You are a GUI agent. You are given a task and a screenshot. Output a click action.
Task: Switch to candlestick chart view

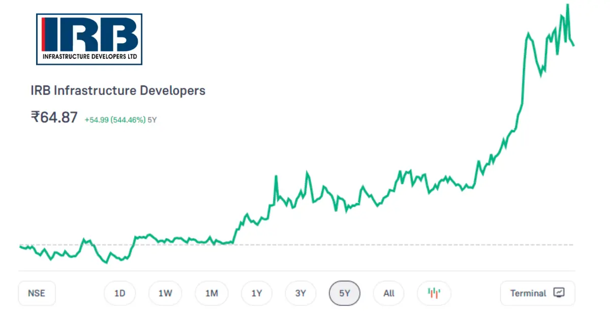click(434, 293)
